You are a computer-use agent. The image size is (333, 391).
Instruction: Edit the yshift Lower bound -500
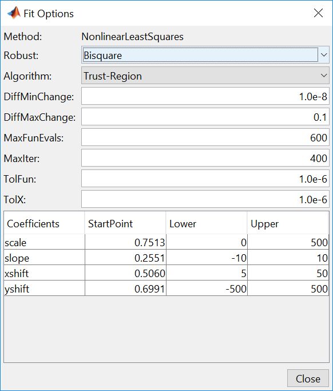pyautogui.click(x=207, y=289)
